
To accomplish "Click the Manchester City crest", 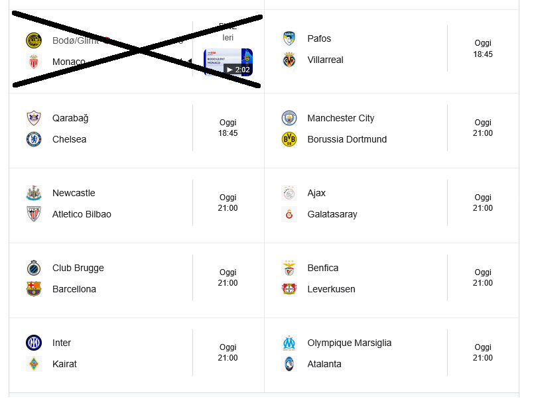I will (289, 118).
